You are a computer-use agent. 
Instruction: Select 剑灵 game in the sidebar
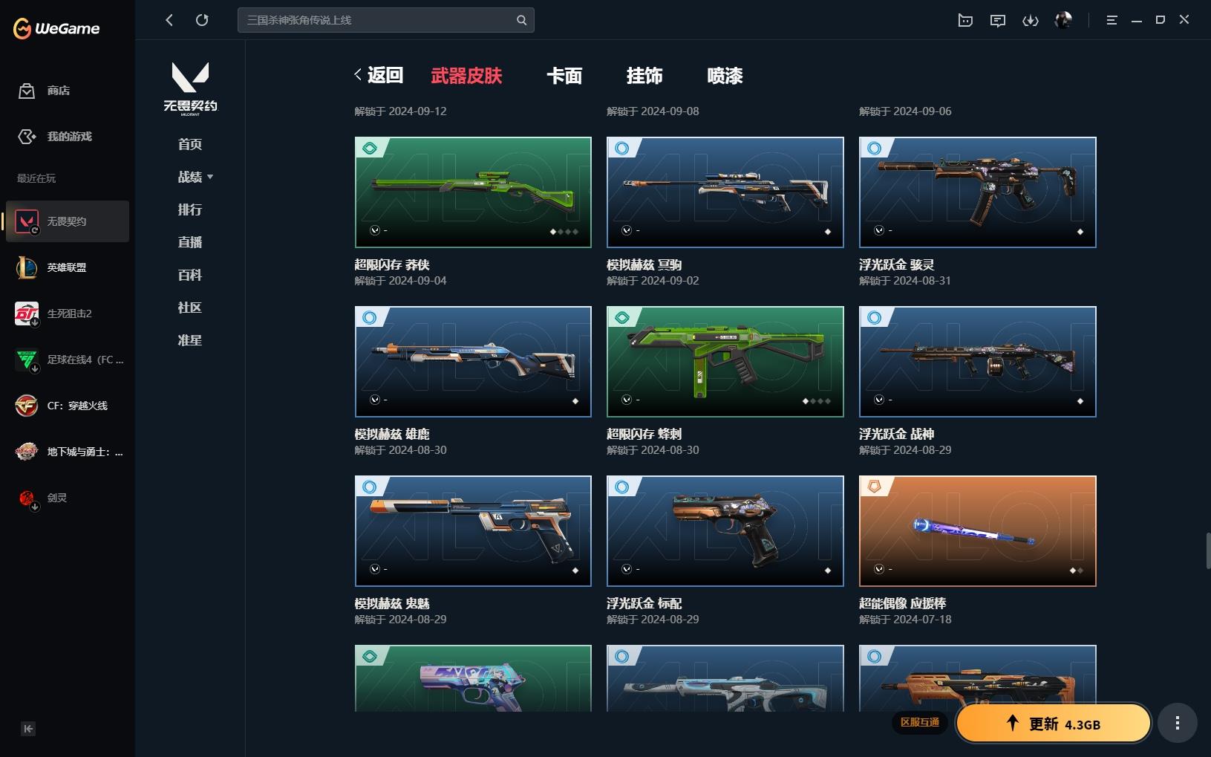[x=68, y=498]
